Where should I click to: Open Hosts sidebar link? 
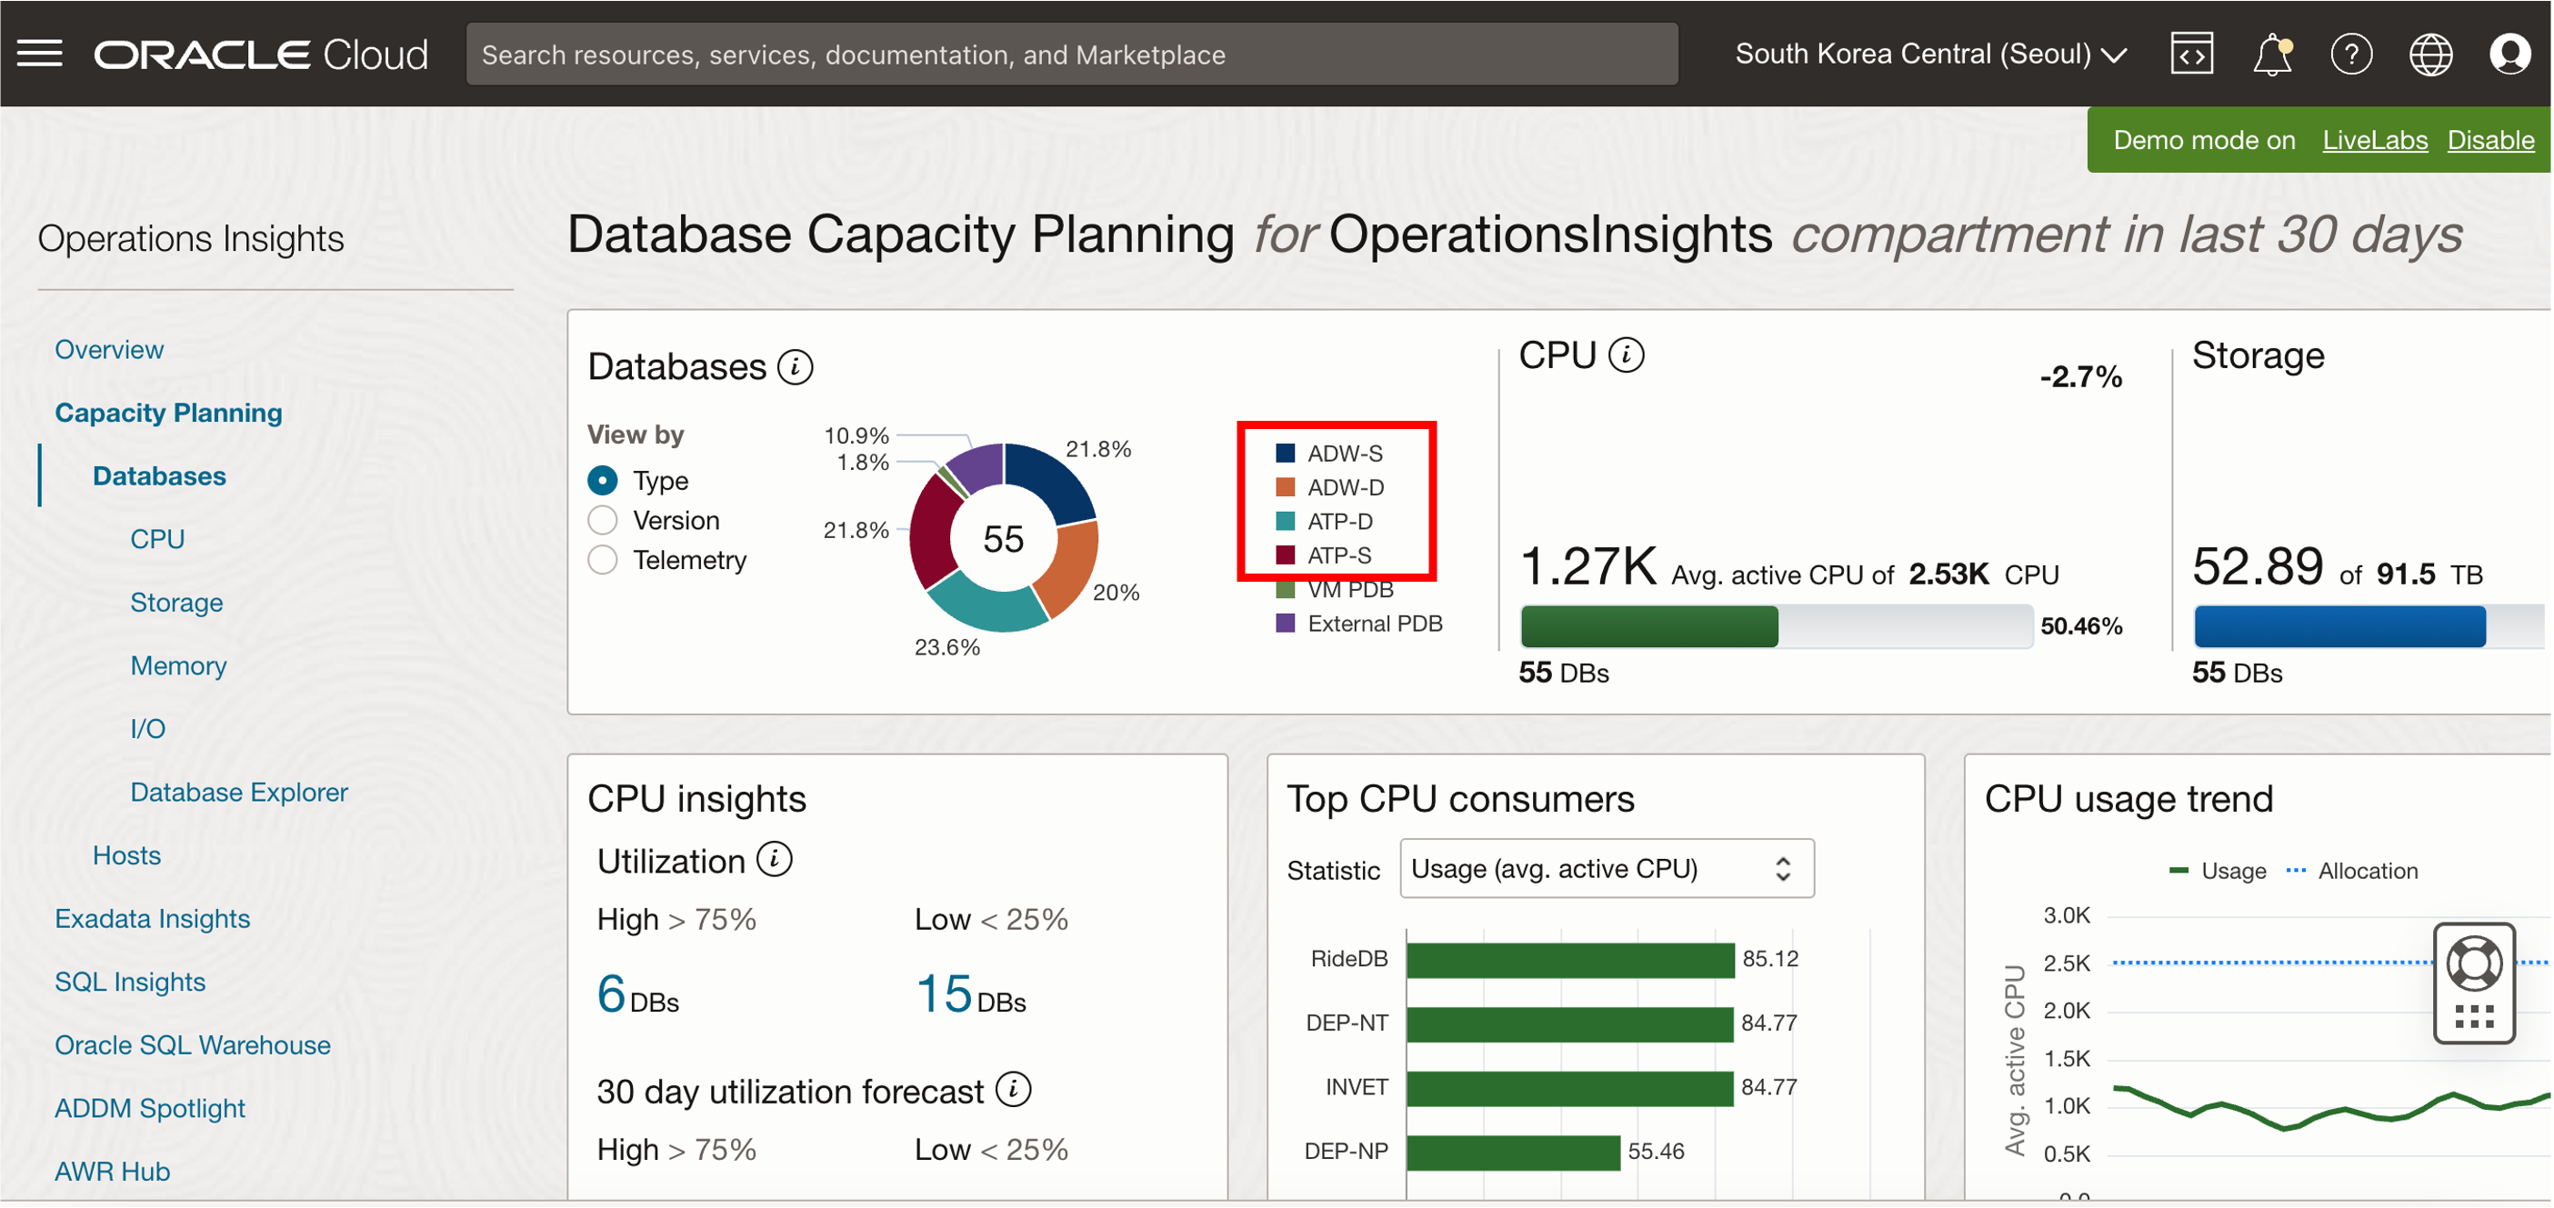pos(127,856)
